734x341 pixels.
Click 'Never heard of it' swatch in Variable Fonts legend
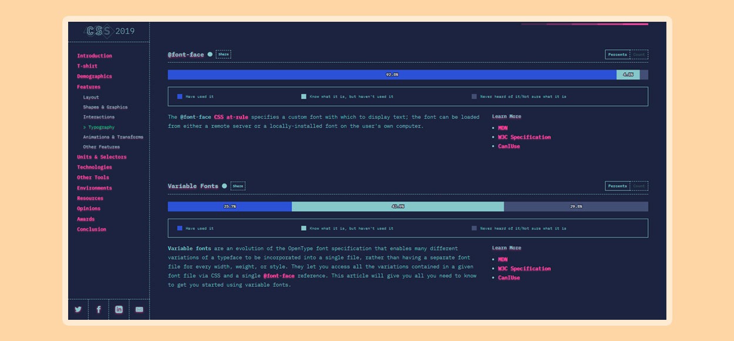pos(474,228)
